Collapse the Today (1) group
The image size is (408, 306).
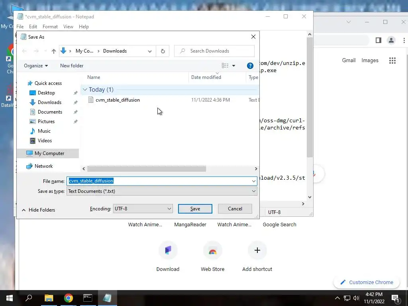tap(85, 90)
